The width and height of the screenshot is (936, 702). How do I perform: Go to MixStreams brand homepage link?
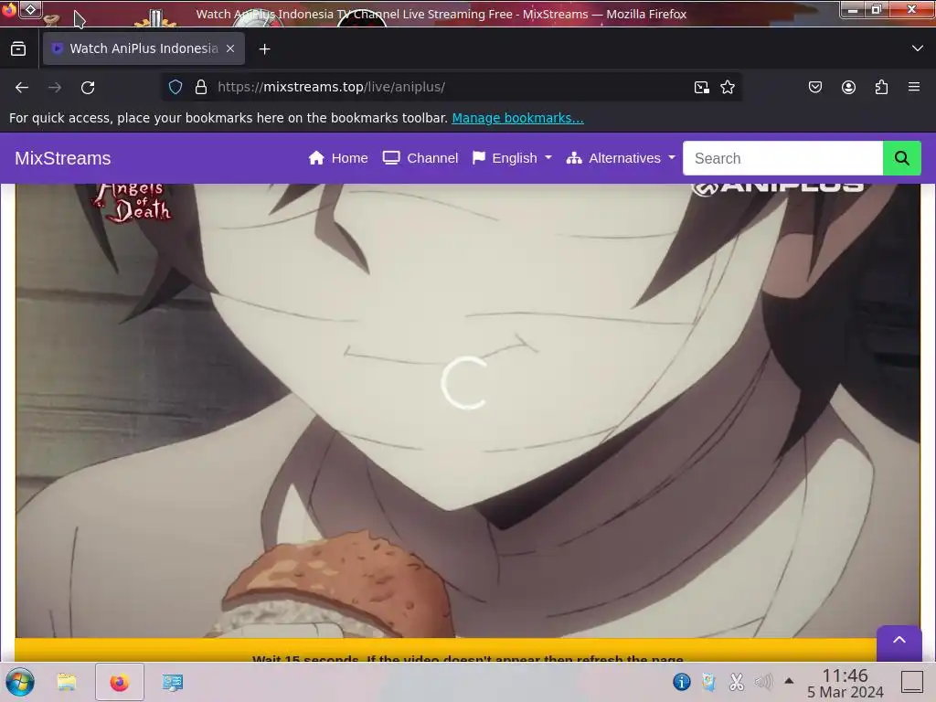pos(63,158)
